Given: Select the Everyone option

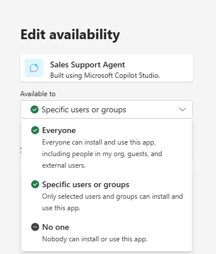Looking at the screenshot, I should click(x=107, y=147).
